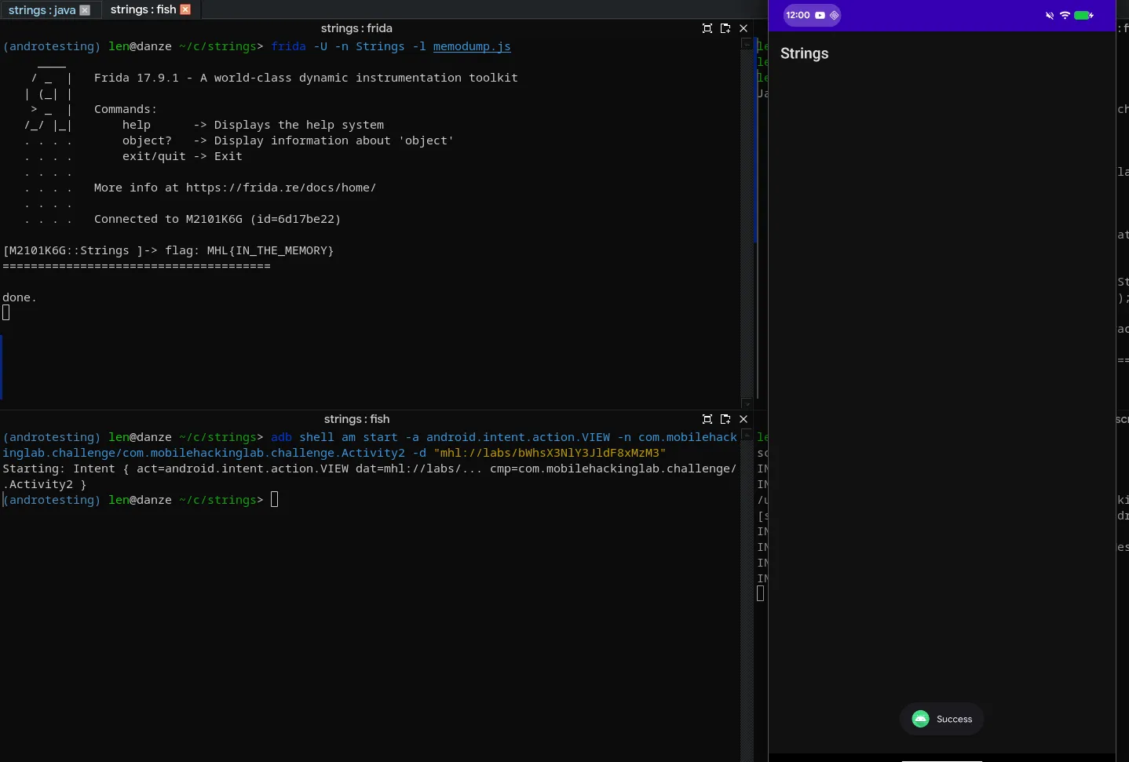Click the frida pane scrollbar up arrow
This screenshot has height=762, width=1129.
click(747, 44)
